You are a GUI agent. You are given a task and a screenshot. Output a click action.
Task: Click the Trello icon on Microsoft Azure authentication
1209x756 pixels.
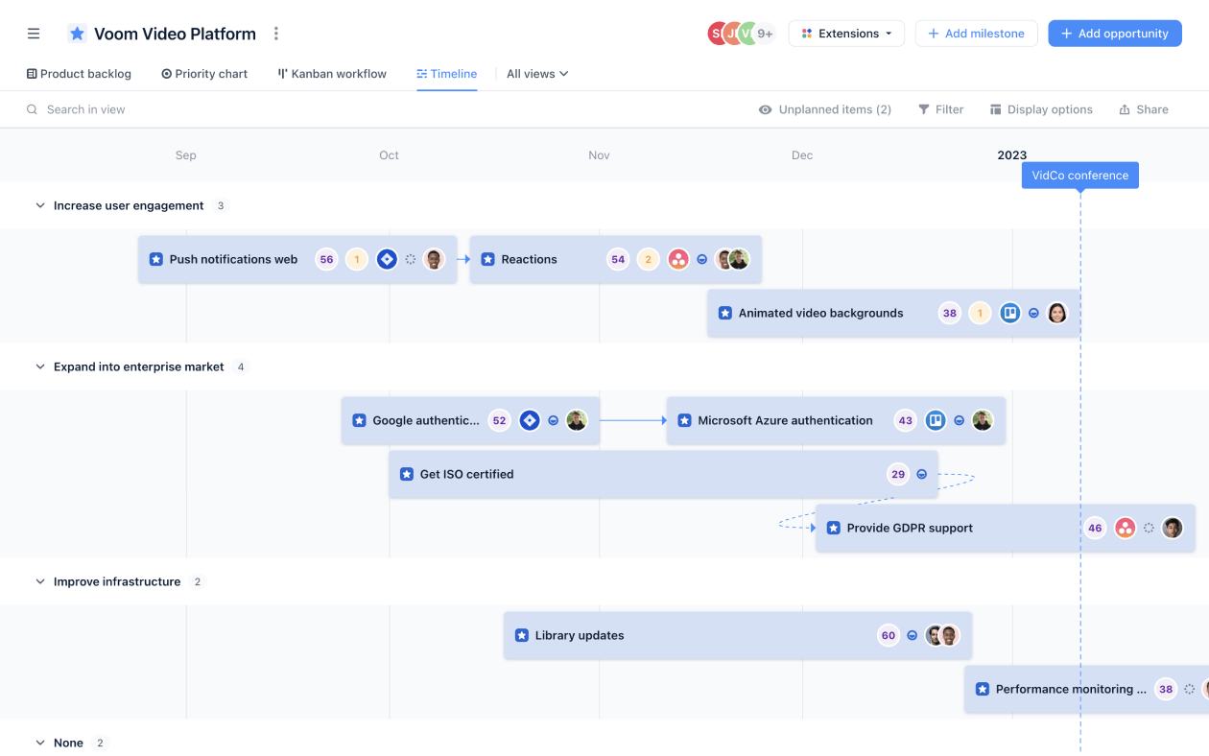point(936,420)
